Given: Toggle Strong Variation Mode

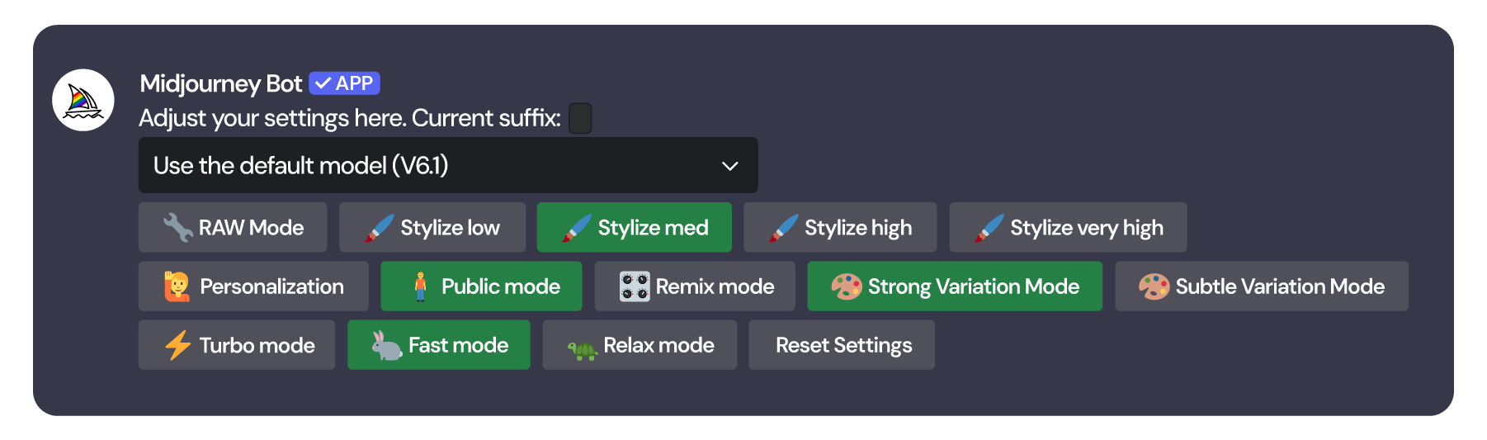Looking at the screenshot, I should click(955, 286).
